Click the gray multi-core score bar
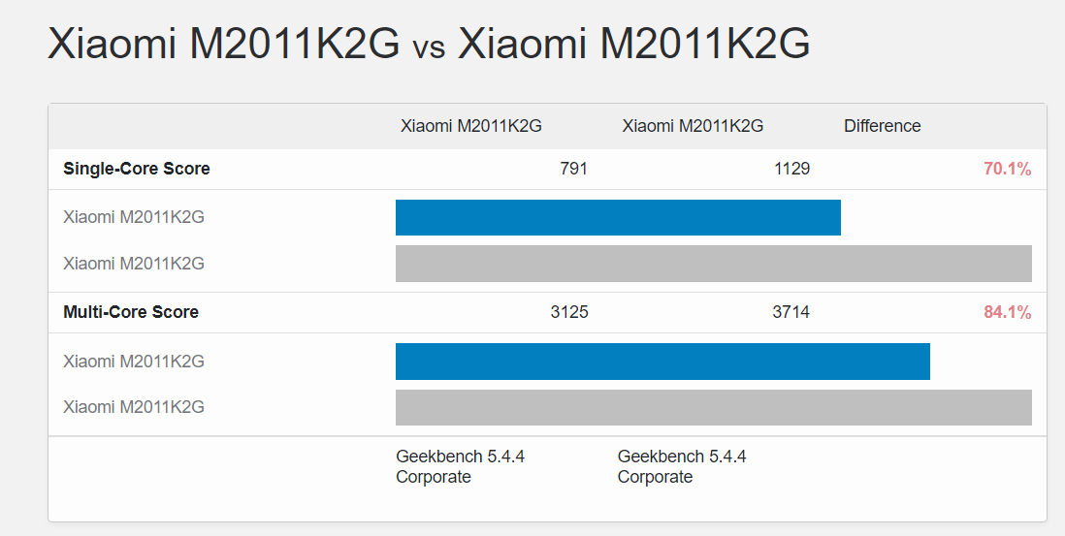Image resolution: width=1065 pixels, height=536 pixels. (713, 407)
